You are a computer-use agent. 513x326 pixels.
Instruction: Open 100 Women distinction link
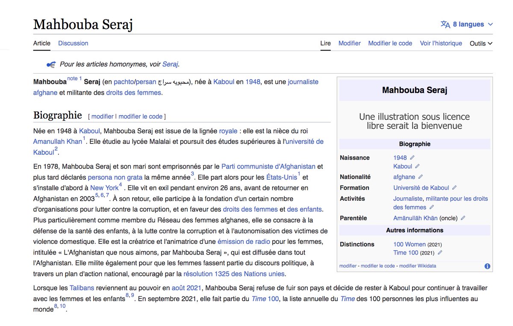[x=409, y=244]
